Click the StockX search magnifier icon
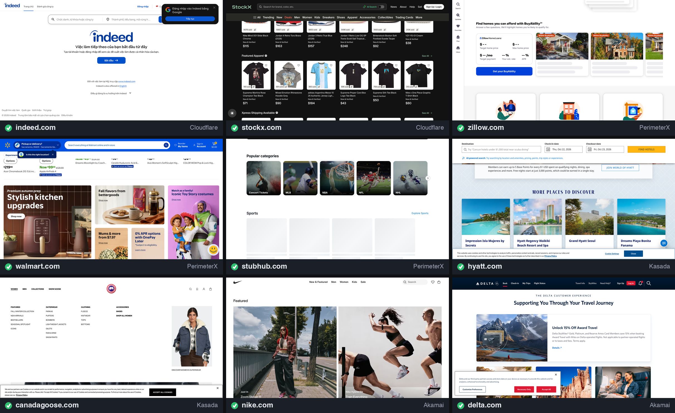The width and height of the screenshot is (675, 413). pyautogui.click(x=260, y=7)
